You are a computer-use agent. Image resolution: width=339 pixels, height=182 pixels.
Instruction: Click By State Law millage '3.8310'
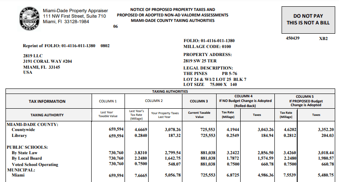[x=141, y=153]
